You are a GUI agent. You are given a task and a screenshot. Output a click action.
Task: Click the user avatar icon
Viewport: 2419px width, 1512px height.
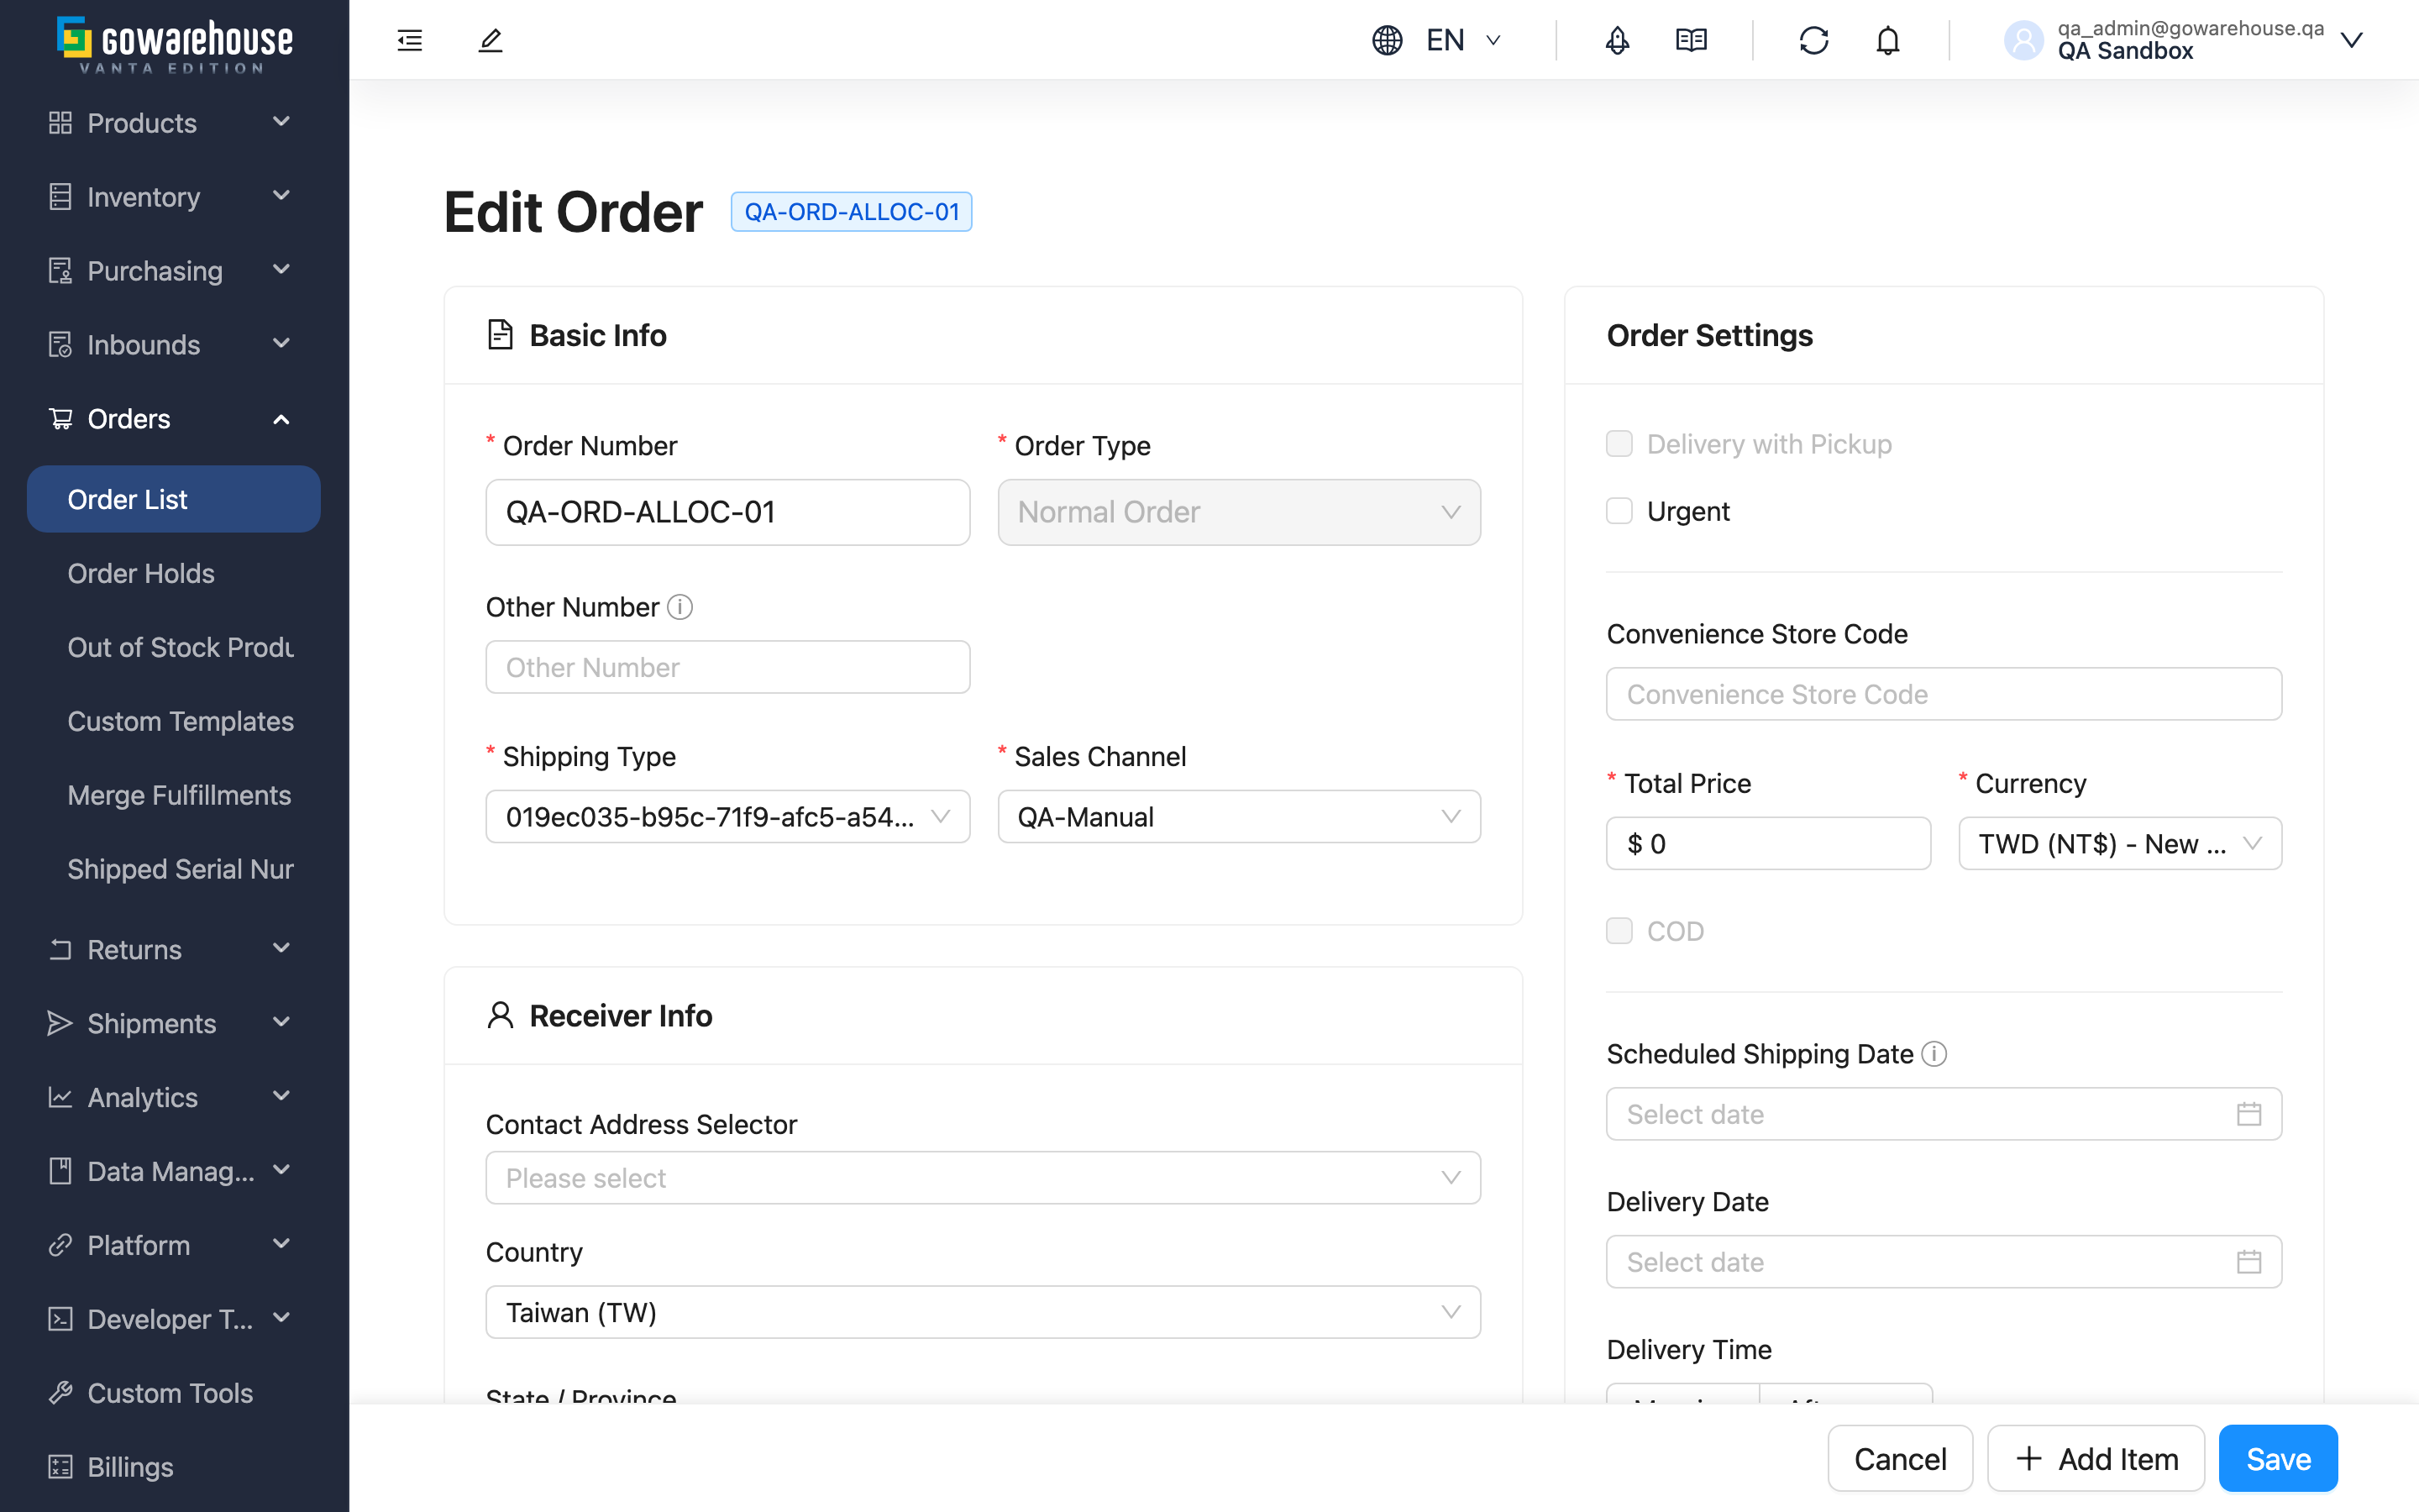(x=2023, y=40)
